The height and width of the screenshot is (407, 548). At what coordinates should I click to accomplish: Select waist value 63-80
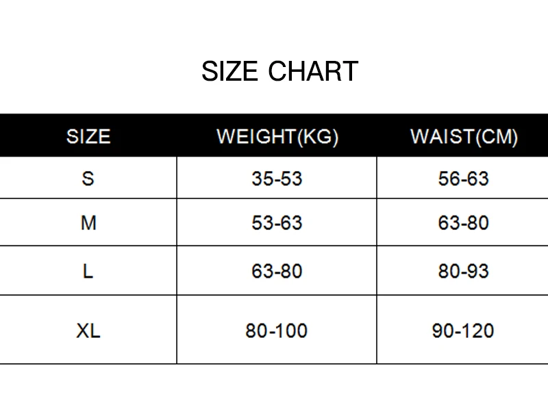pos(464,223)
